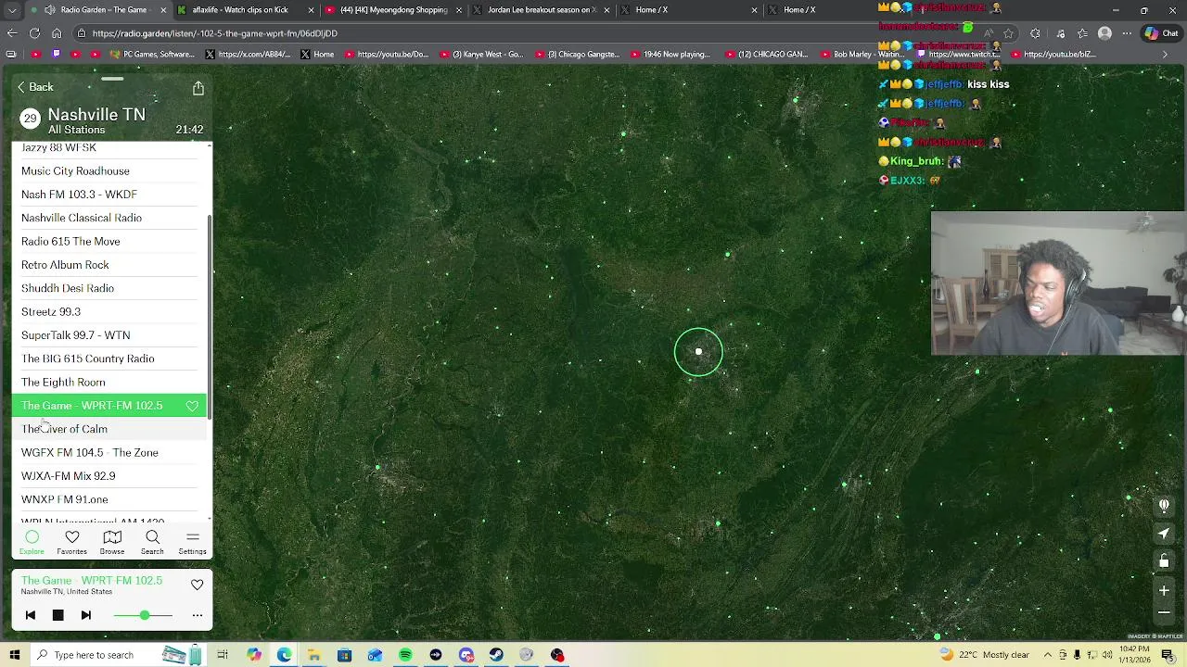Switch to Jordan Lee breakout season tab
This screenshot has height=667, width=1187.
click(542, 10)
